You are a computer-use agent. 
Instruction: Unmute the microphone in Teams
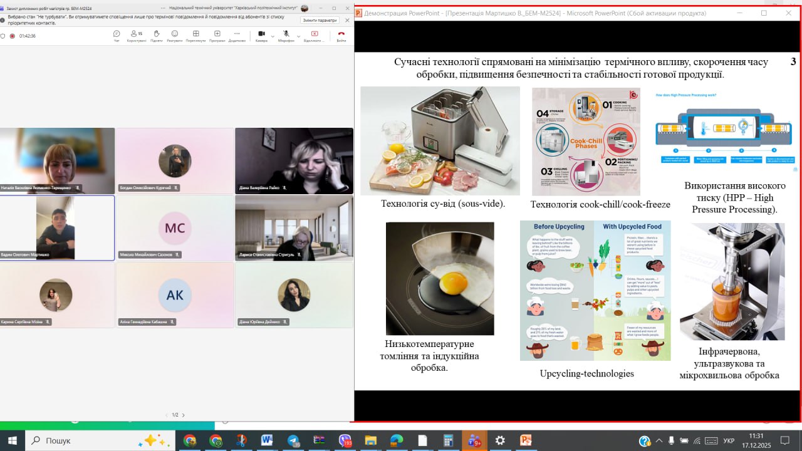[x=286, y=34]
